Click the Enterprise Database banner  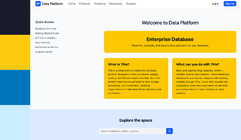170,42
